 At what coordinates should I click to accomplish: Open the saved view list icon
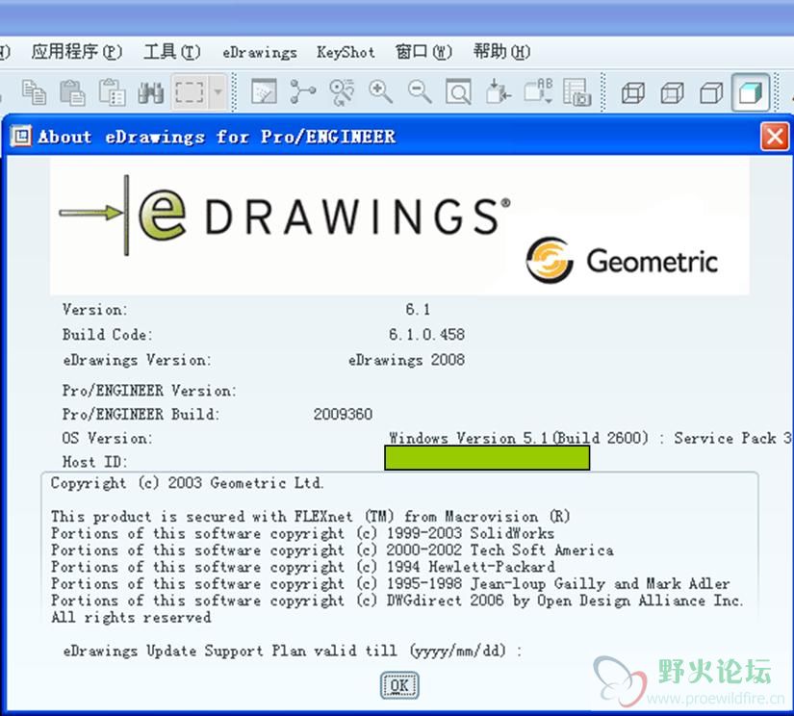coord(539,91)
